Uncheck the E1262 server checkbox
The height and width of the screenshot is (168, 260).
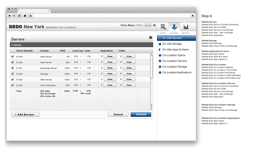pyautogui.click(x=13, y=79)
